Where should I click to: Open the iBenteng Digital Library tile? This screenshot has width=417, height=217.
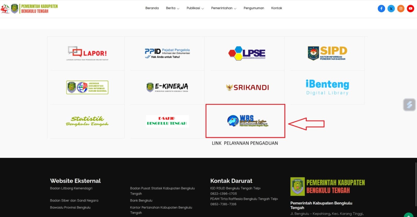[x=327, y=87]
